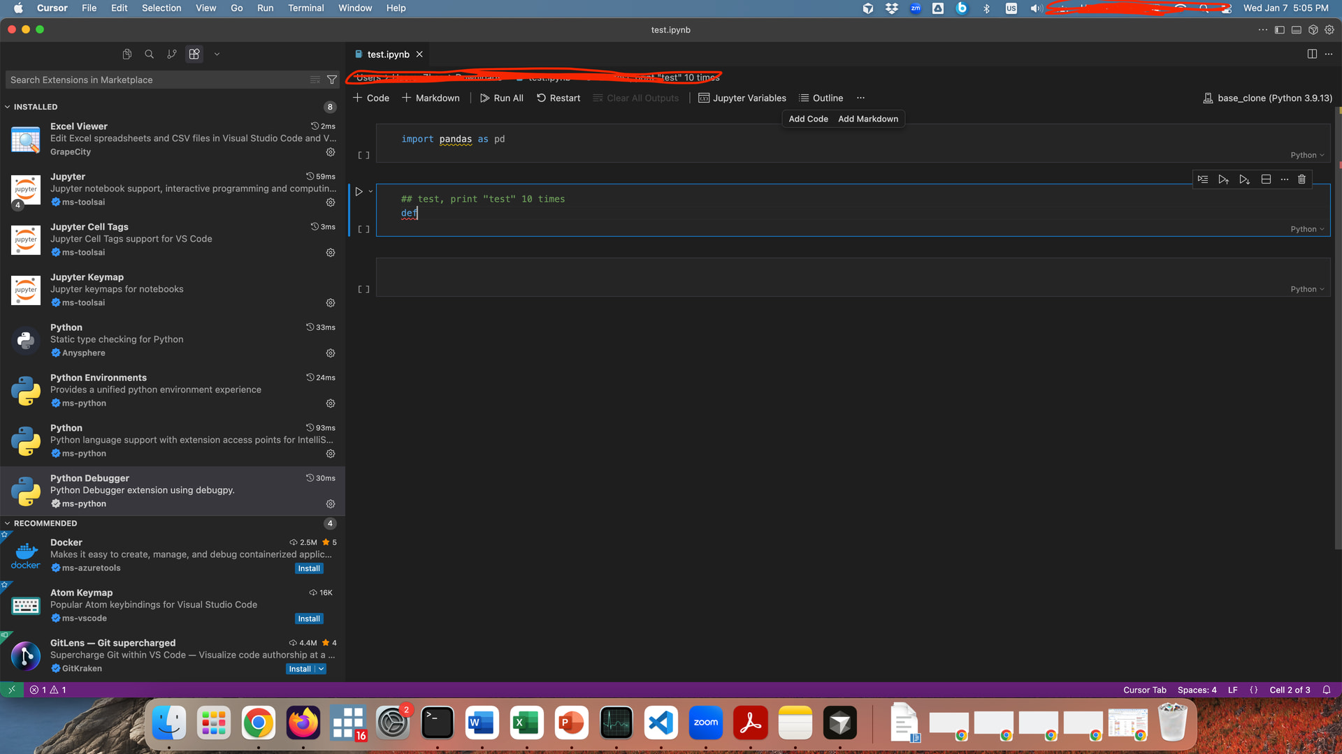
Task: Click Execute Above Cells icon
Action: [1223, 179]
